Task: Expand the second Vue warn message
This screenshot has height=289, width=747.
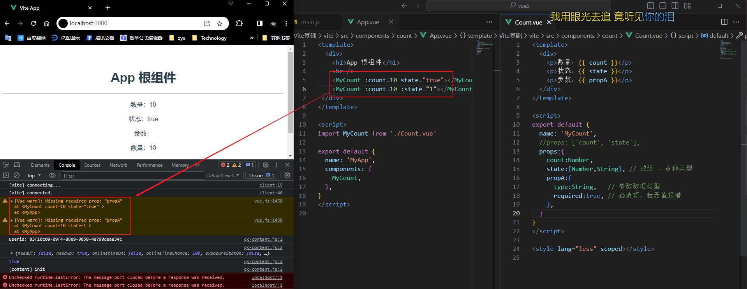Action: pyautogui.click(x=12, y=220)
